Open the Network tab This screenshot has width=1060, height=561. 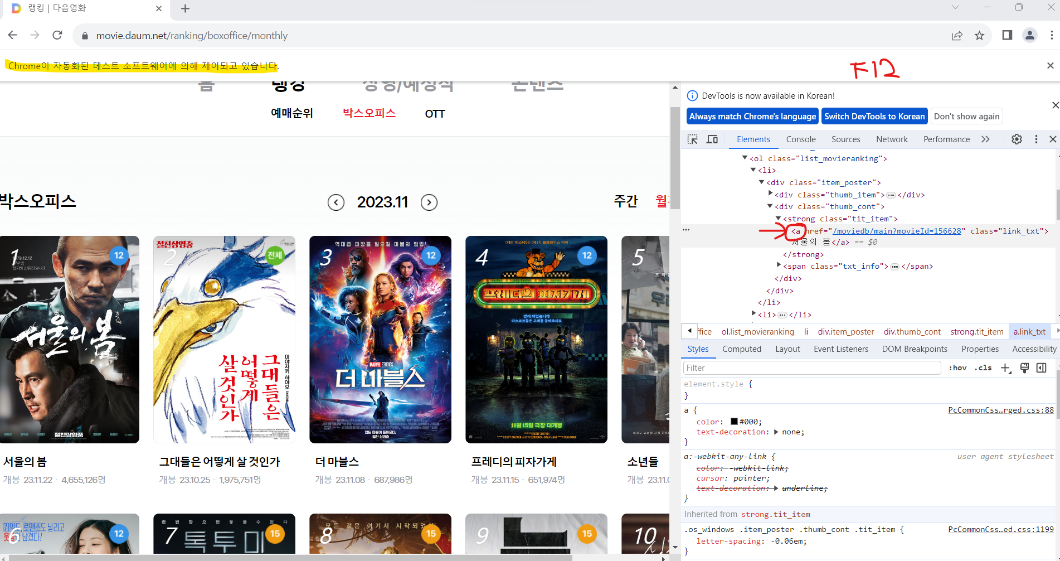point(892,139)
